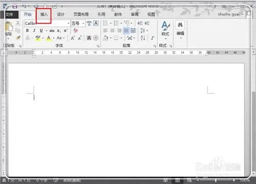Click the Clear Formatting eraser icon

76,31
